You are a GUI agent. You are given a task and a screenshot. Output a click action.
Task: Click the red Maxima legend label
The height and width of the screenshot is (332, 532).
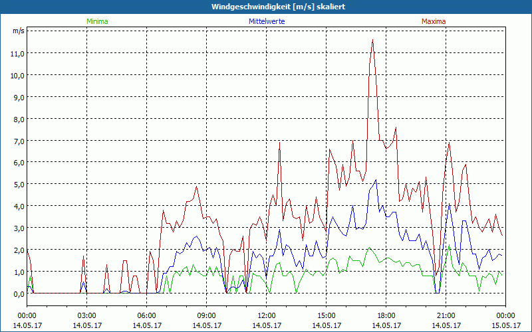(434, 21)
